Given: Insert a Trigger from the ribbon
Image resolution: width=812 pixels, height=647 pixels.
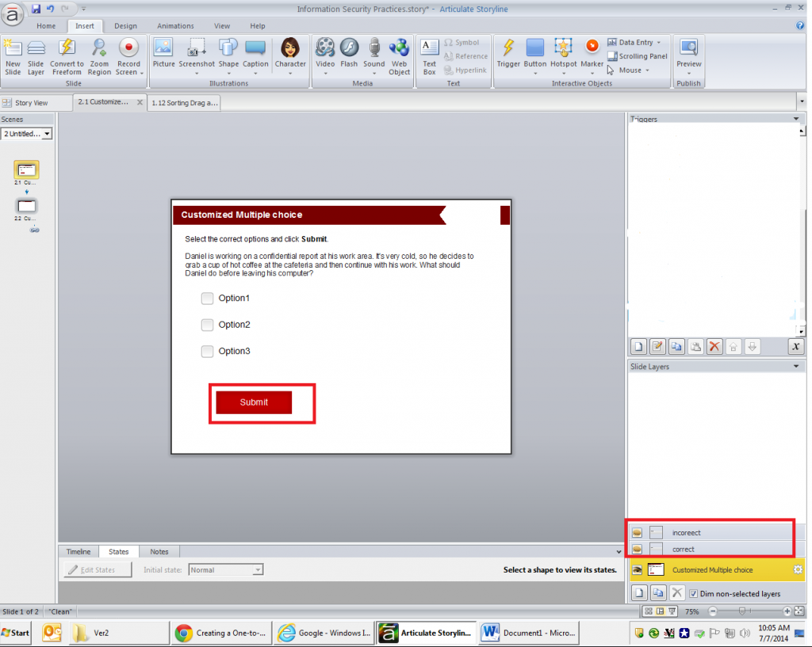Looking at the screenshot, I should [507, 54].
